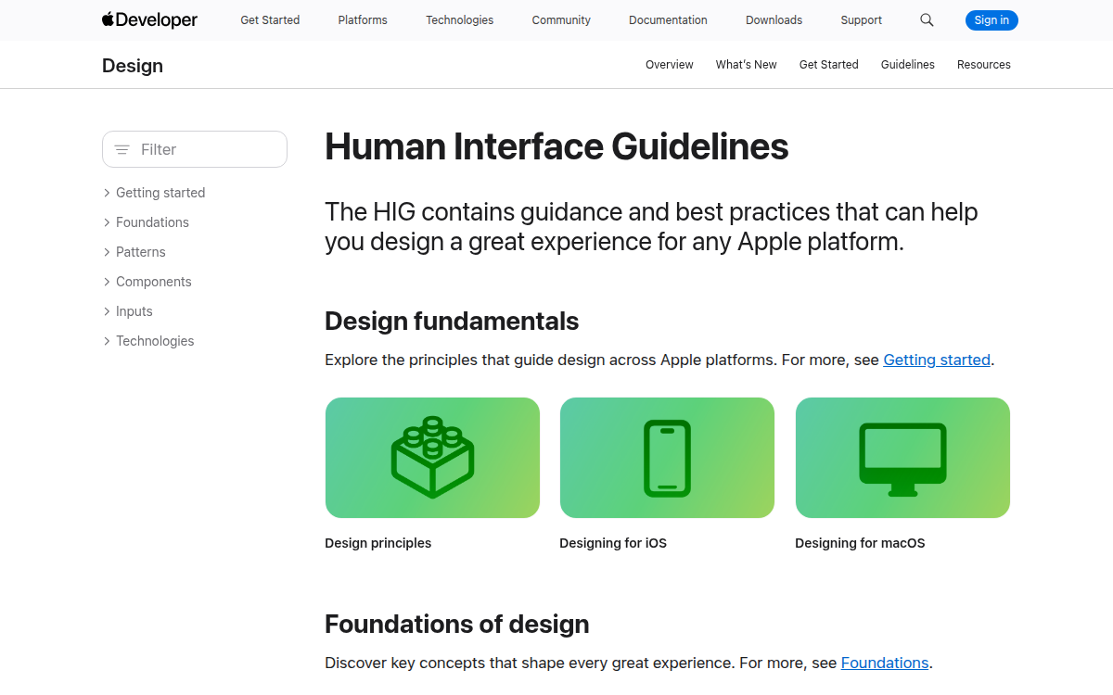Focus the Filter input field

[195, 149]
